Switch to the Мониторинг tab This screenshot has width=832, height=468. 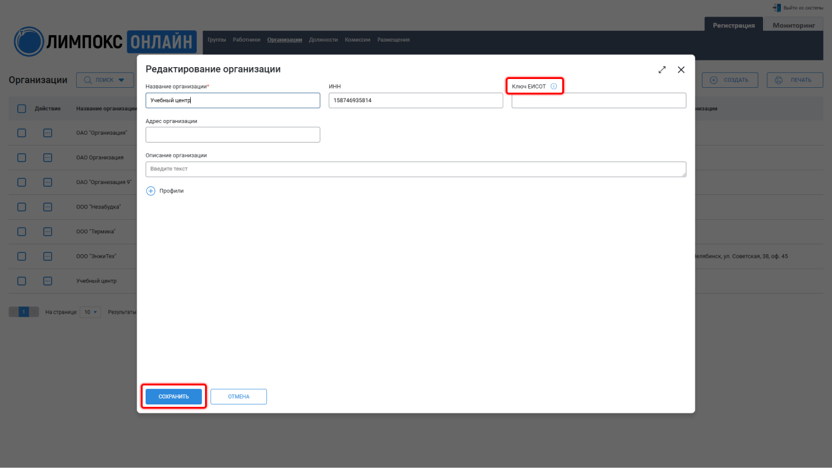coord(793,25)
